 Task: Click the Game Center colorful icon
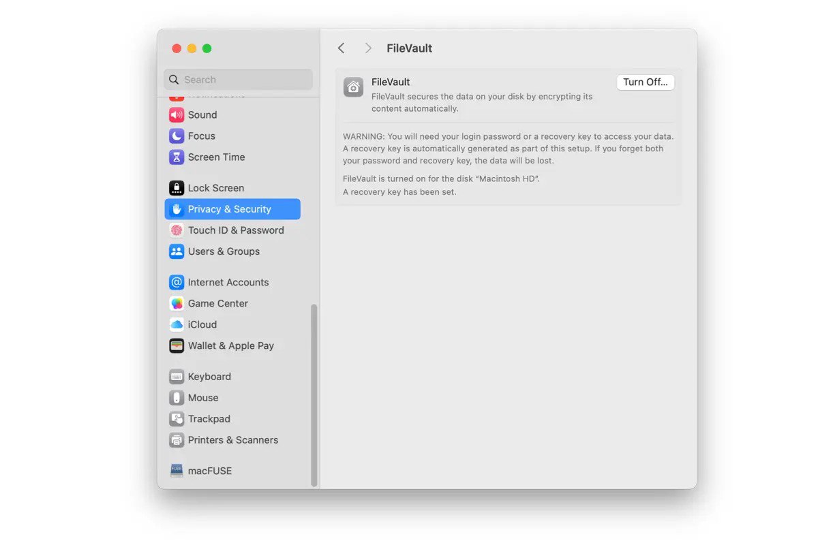tap(177, 303)
